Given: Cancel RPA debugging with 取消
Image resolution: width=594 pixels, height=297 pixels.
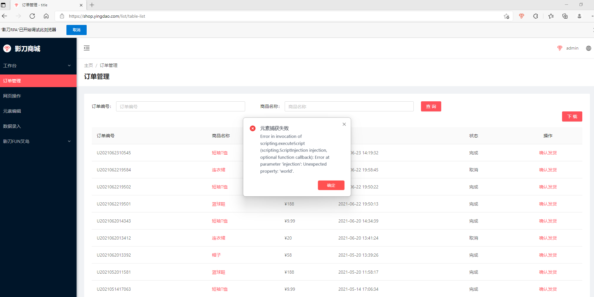Looking at the screenshot, I should 77,30.
